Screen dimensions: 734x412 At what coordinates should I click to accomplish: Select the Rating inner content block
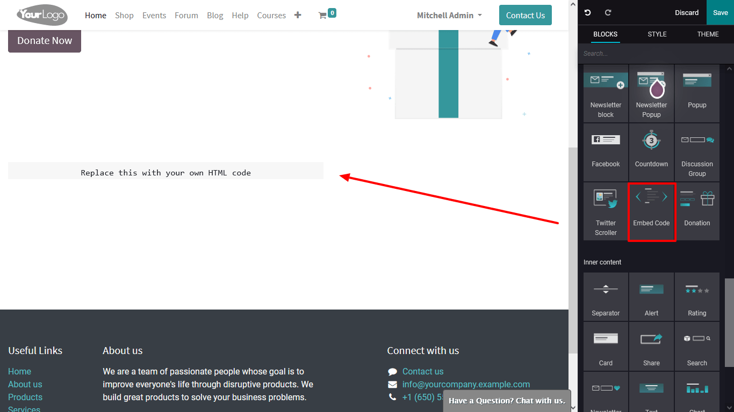697,297
